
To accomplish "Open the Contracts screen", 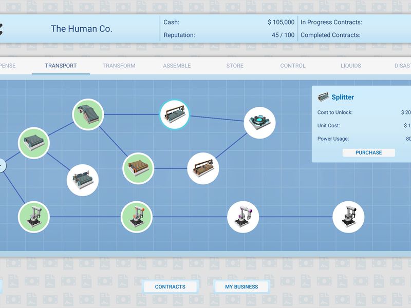I will (x=170, y=287).
